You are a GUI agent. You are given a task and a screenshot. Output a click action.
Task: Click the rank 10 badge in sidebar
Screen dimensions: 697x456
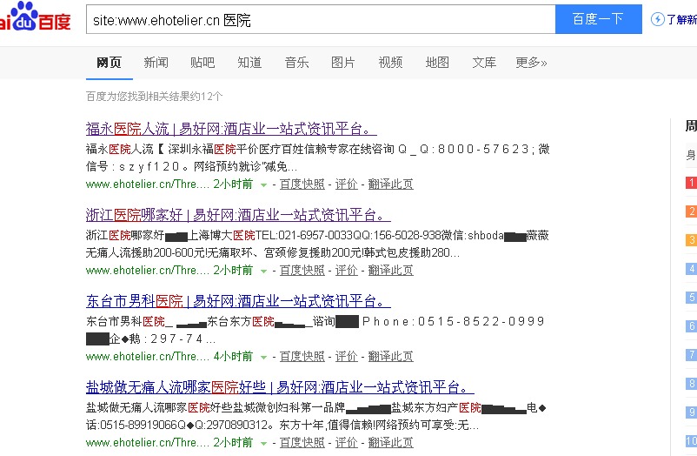tap(691, 441)
